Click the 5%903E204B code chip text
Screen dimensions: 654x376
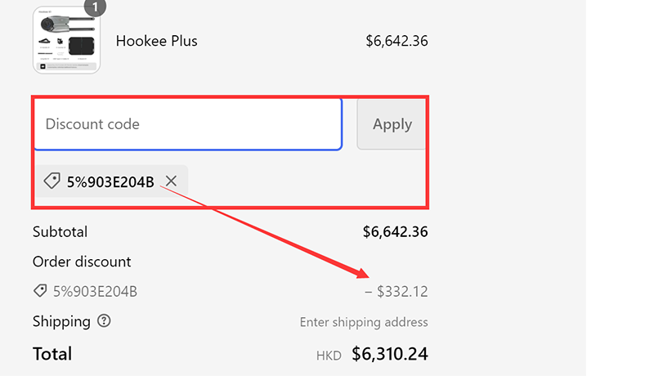(x=110, y=181)
